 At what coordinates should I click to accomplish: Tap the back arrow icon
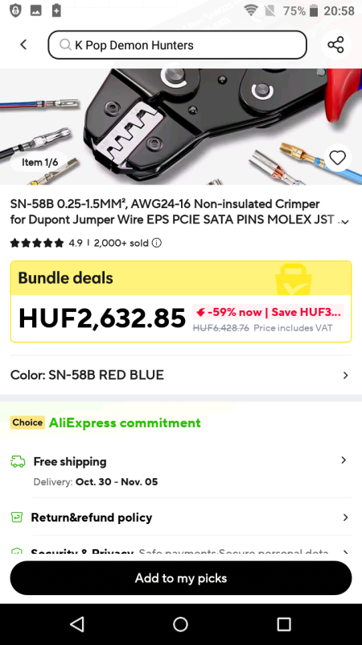23,44
